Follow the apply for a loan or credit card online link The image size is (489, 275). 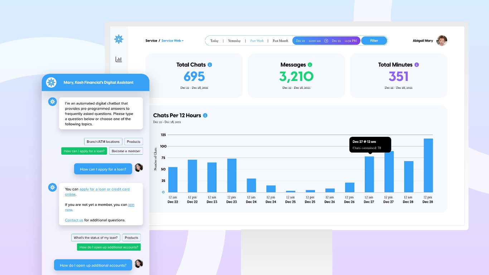[97, 192]
